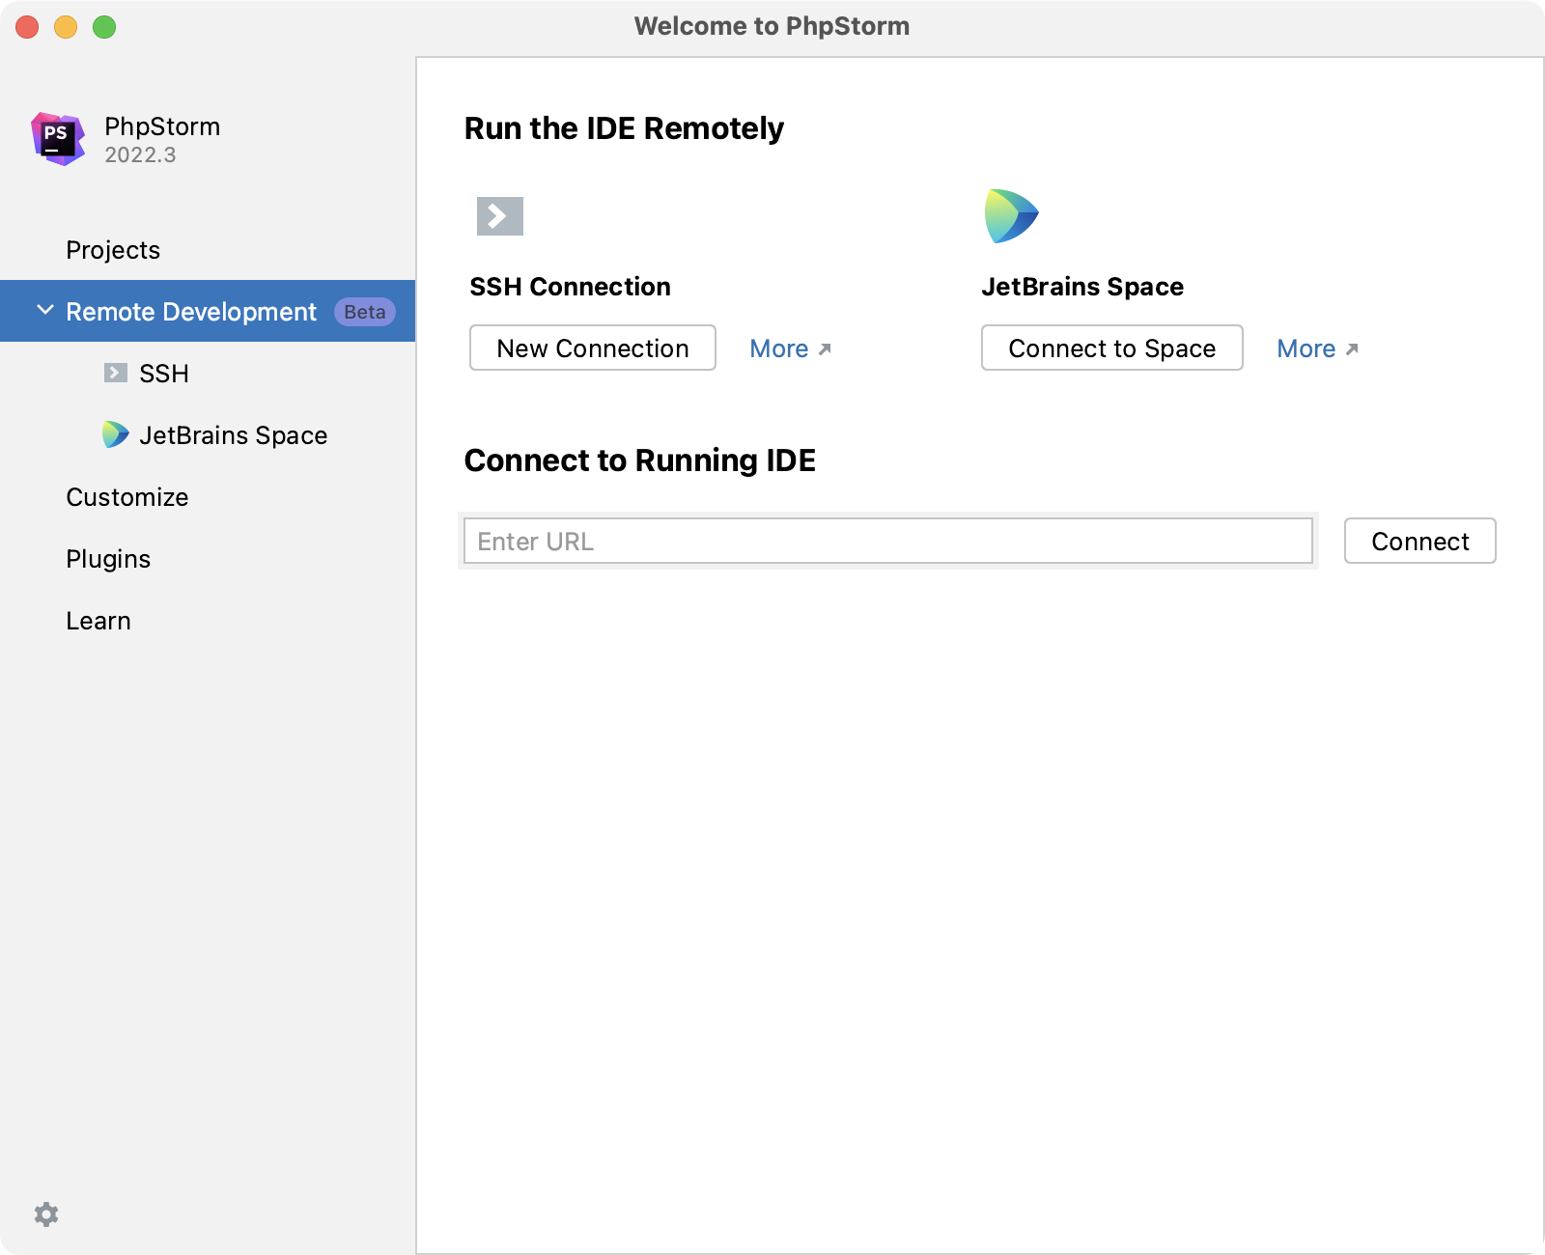Open the Learn section
This screenshot has height=1255, width=1545.
pyautogui.click(x=98, y=621)
